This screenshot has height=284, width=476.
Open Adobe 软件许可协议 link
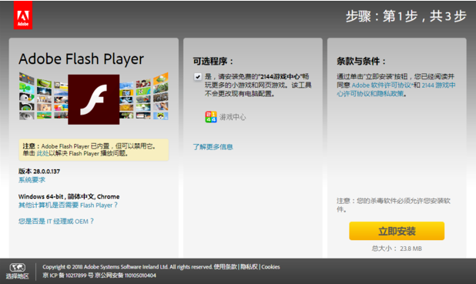pos(381,85)
